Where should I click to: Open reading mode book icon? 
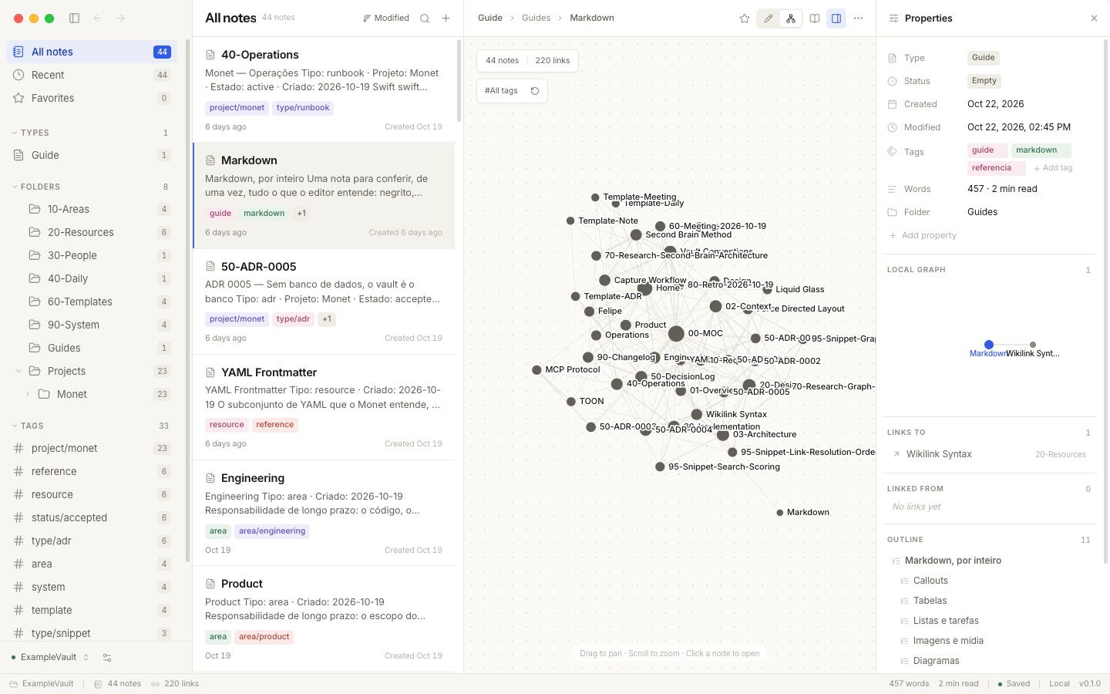pyautogui.click(x=815, y=19)
